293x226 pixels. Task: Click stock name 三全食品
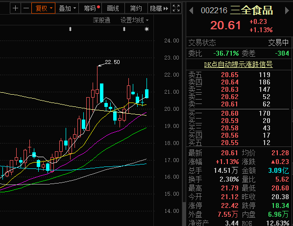coord(251,10)
